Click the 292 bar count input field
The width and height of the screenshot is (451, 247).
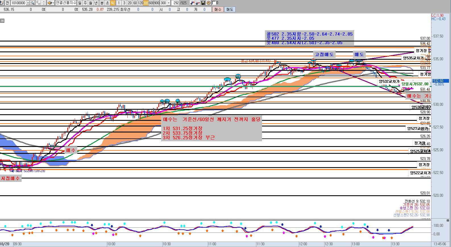(176, 3)
